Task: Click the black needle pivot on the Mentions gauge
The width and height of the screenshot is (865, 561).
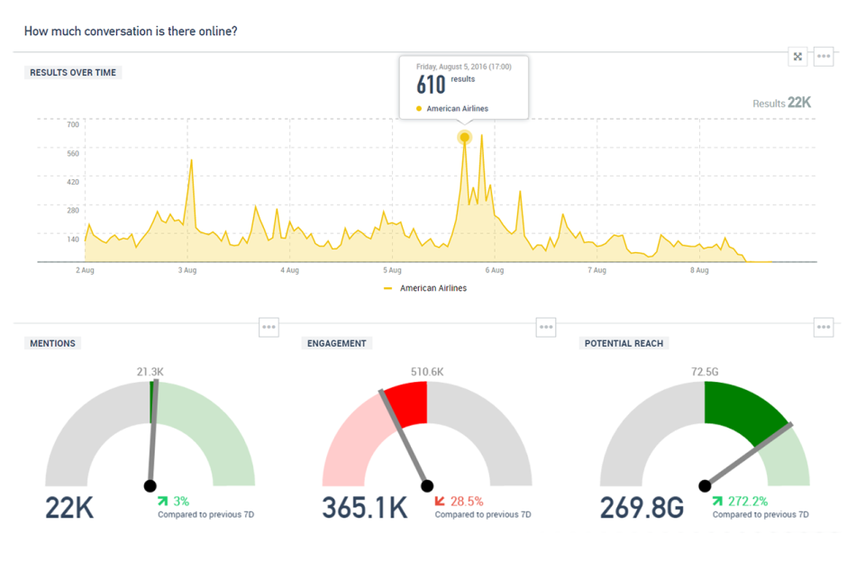Action: pyautogui.click(x=150, y=484)
